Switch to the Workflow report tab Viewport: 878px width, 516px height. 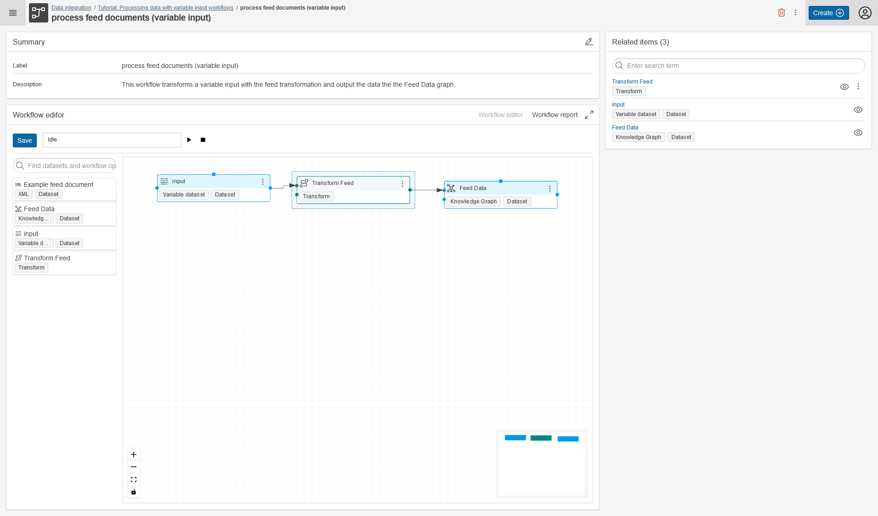(555, 115)
